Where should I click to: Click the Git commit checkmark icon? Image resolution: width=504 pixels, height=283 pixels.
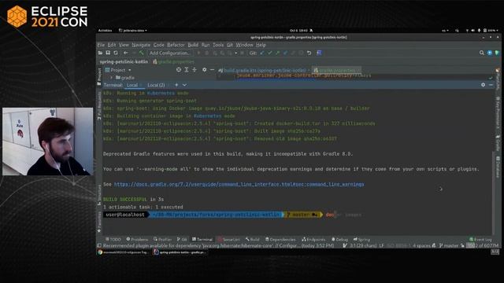coord(270,53)
